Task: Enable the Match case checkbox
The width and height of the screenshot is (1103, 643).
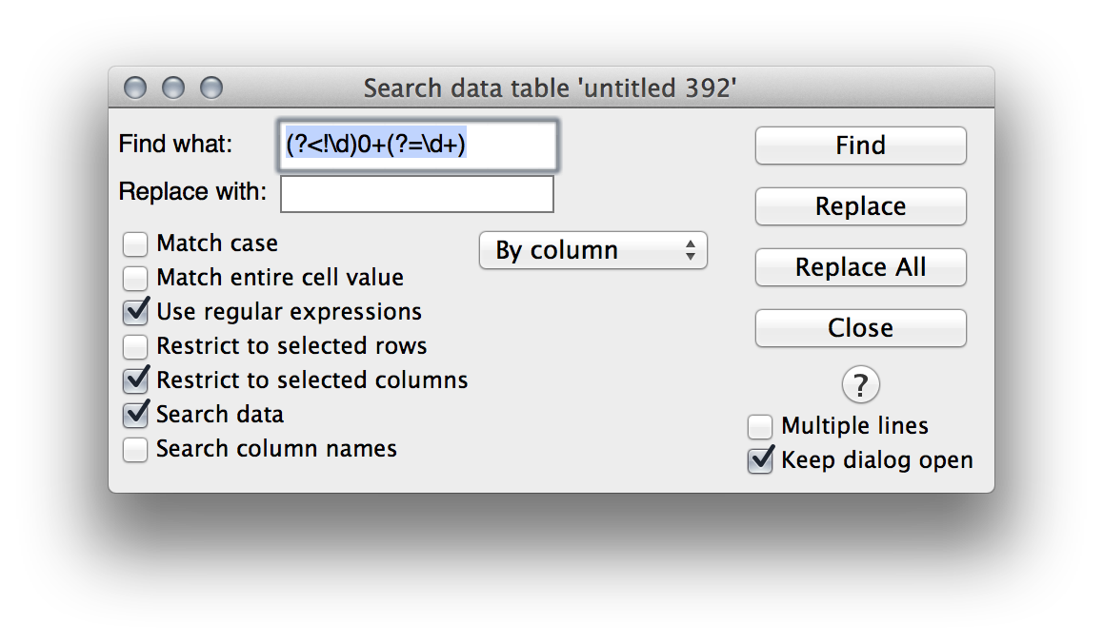Action: 136,244
